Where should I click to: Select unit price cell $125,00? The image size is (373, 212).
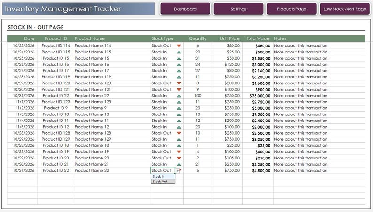pyautogui.click(x=227, y=64)
